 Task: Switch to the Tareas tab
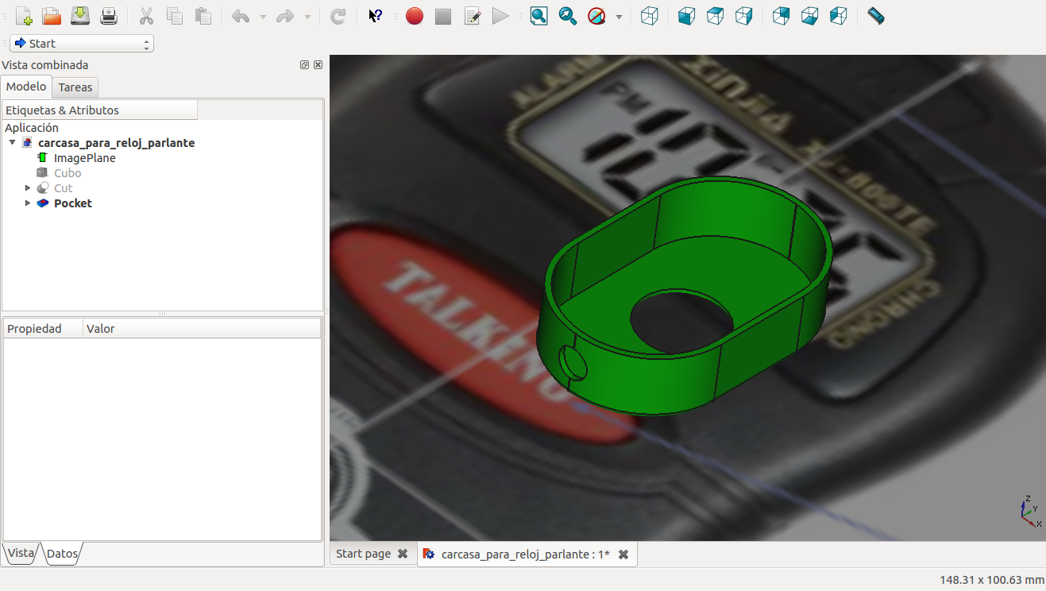pos(75,87)
